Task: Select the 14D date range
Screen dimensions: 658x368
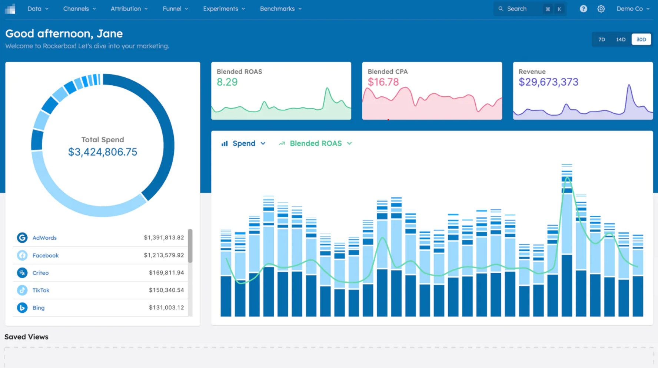Action: (x=621, y=39)
